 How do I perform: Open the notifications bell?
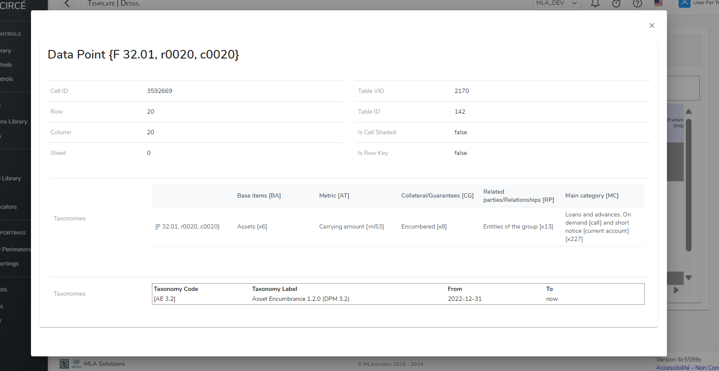595,3
